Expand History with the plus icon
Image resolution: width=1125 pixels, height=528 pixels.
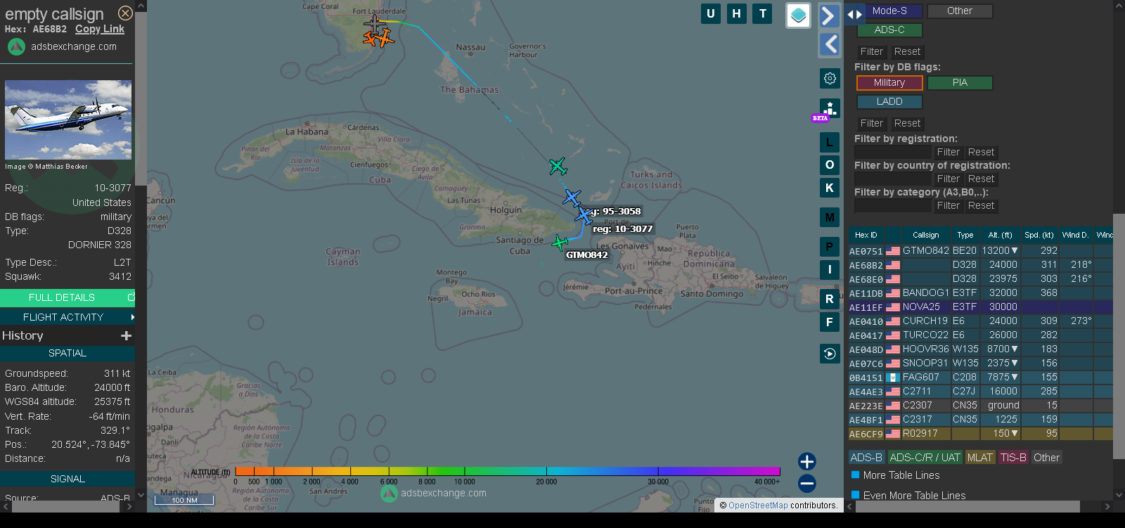127,336
